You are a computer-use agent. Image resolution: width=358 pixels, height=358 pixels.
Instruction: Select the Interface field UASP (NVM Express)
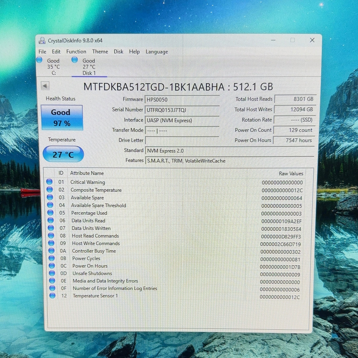pyautogui.click(x=182, y=120)
